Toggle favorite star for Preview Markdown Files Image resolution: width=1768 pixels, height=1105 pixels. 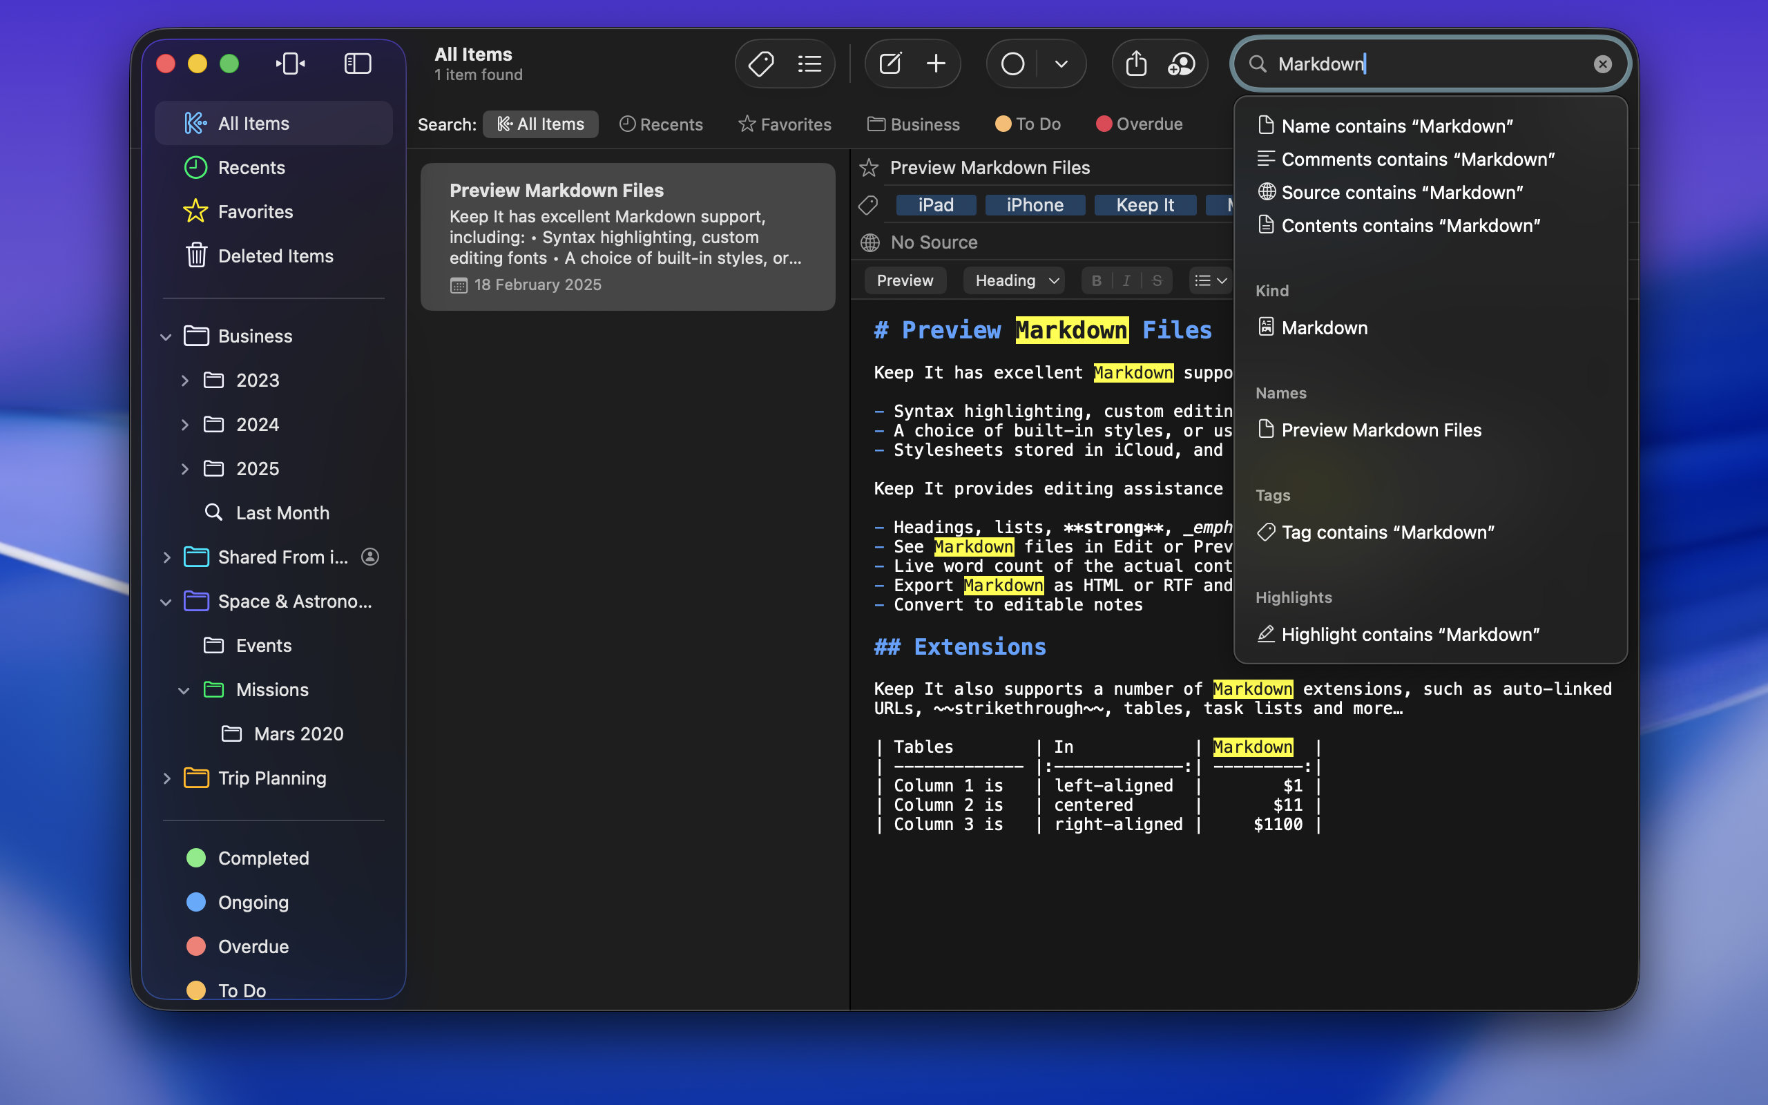[x=869, y=168]
